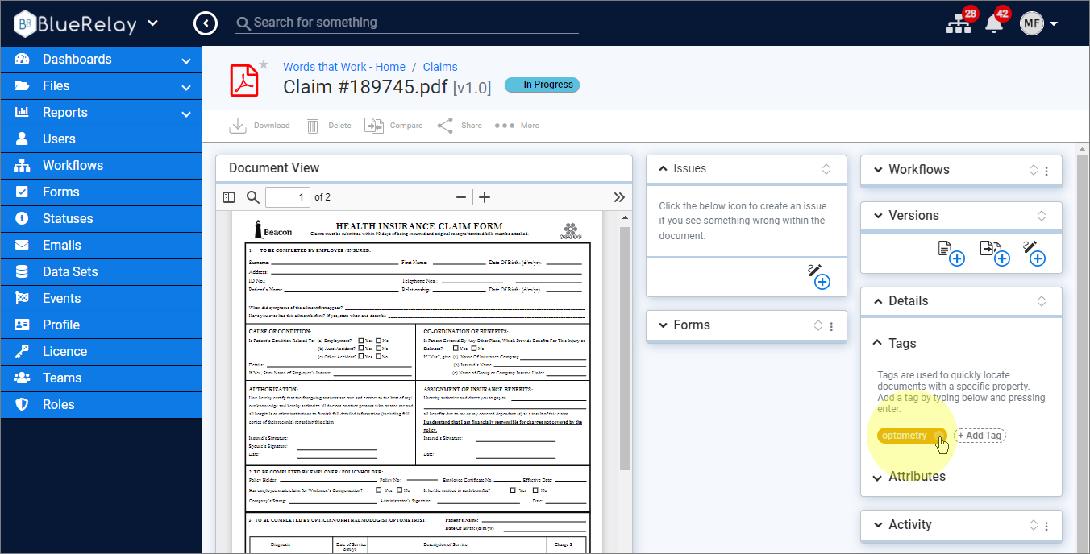Click the reorder arrows on the Versions panel
1090x554 pixels.
click(1042, 216)
